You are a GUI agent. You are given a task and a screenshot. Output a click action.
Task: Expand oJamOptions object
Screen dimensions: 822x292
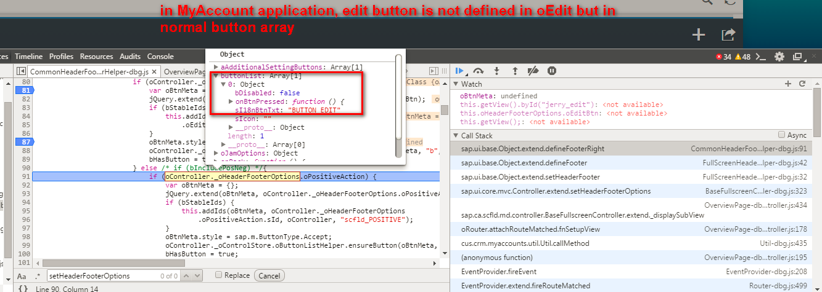point(216,153)
